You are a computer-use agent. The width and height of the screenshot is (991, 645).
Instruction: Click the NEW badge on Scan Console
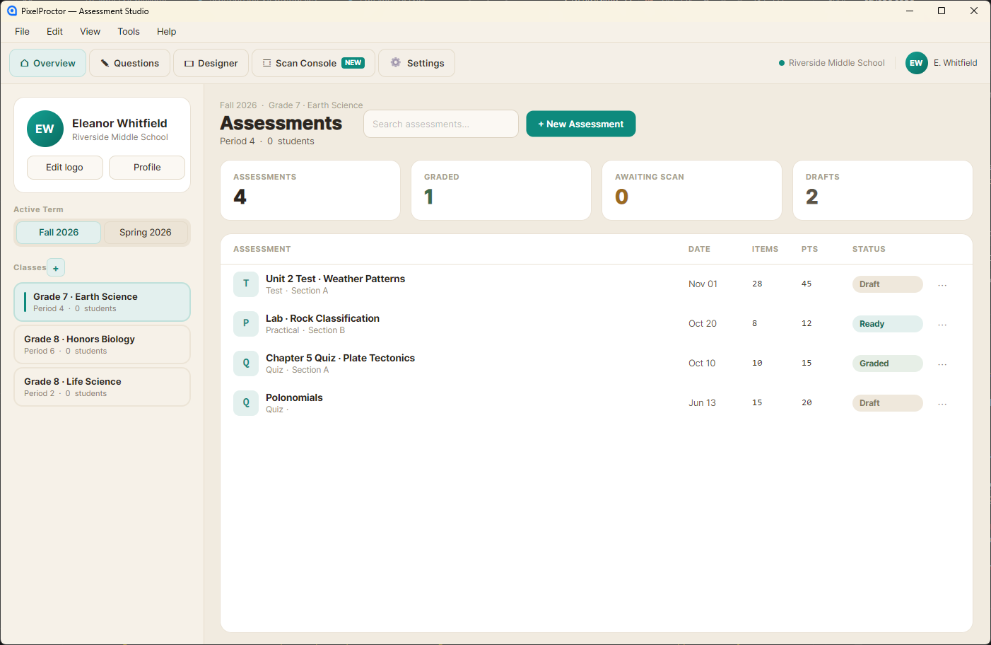point(353,63)
